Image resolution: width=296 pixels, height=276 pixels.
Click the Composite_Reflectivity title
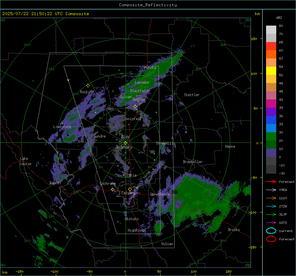point(148,5)
